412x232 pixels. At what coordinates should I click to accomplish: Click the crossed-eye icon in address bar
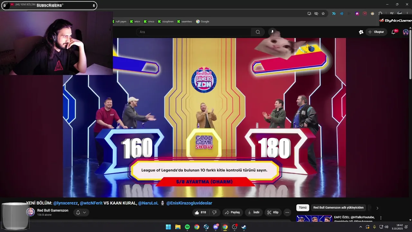316,14
